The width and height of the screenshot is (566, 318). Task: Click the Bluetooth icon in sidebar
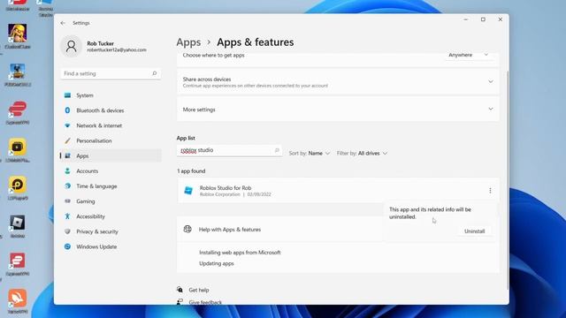tap(67, 110)
